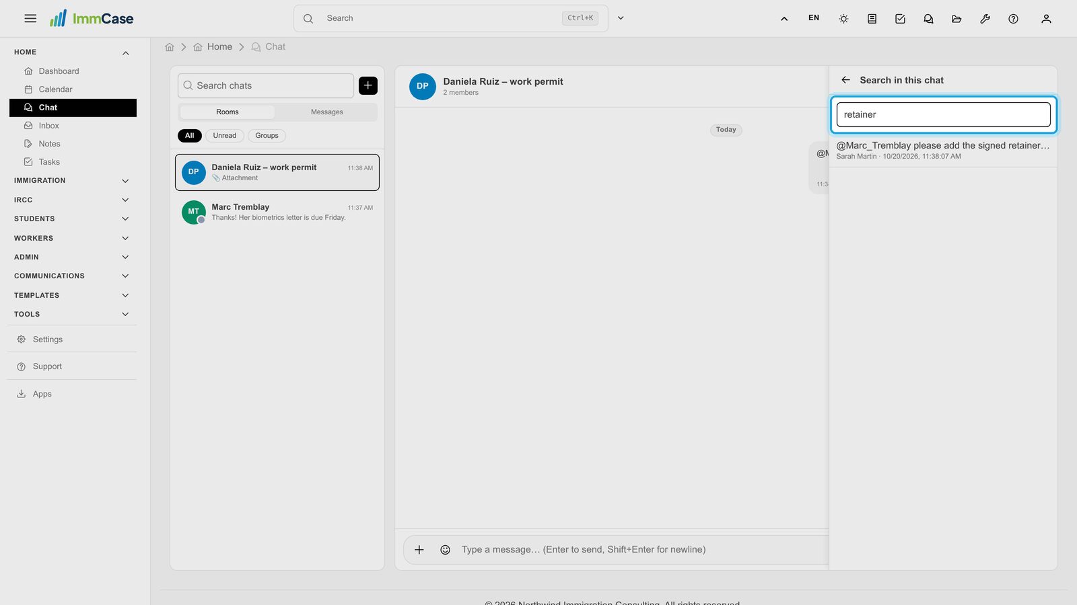Viewport: 1077px width, 605px height.
Task: Open Dashboard in the sidebar
Action: tap(73, 71)
